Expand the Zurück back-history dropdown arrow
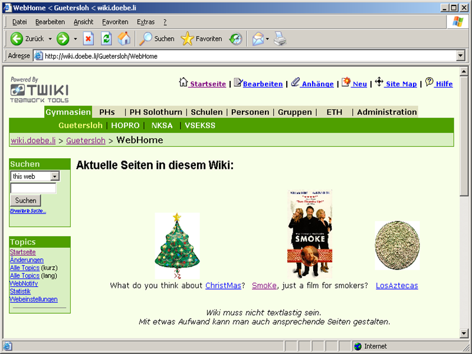 click(x=50, y=39)
